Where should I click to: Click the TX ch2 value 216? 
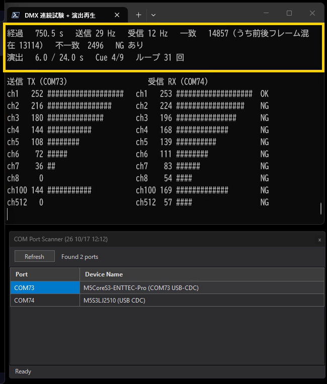pos(37,106)
